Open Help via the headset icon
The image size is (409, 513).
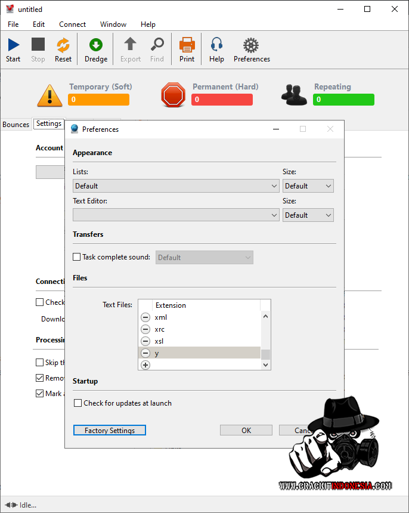coord(216,45)
